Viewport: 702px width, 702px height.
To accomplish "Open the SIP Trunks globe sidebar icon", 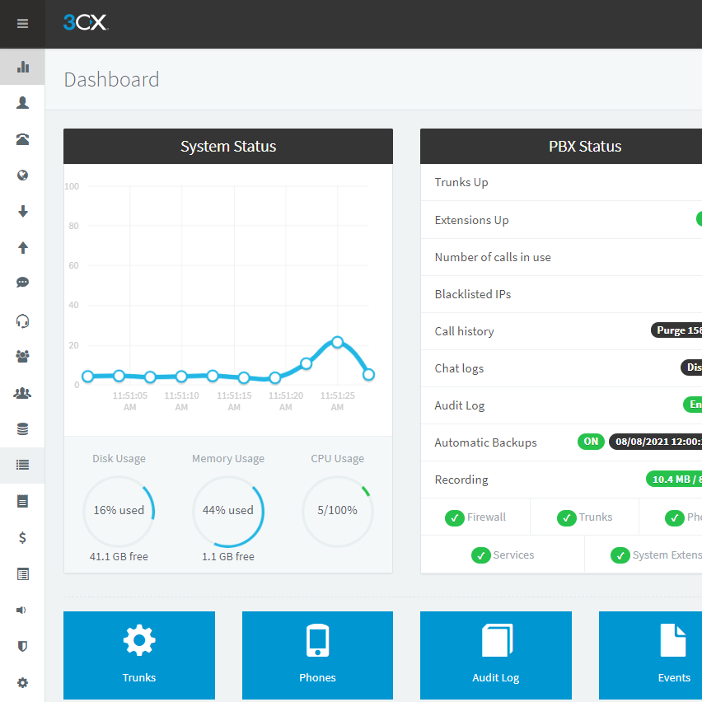I will click(22, 175).
